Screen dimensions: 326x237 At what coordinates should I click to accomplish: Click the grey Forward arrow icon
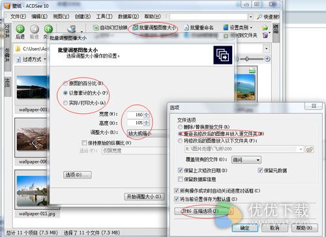tap(34, 29)
